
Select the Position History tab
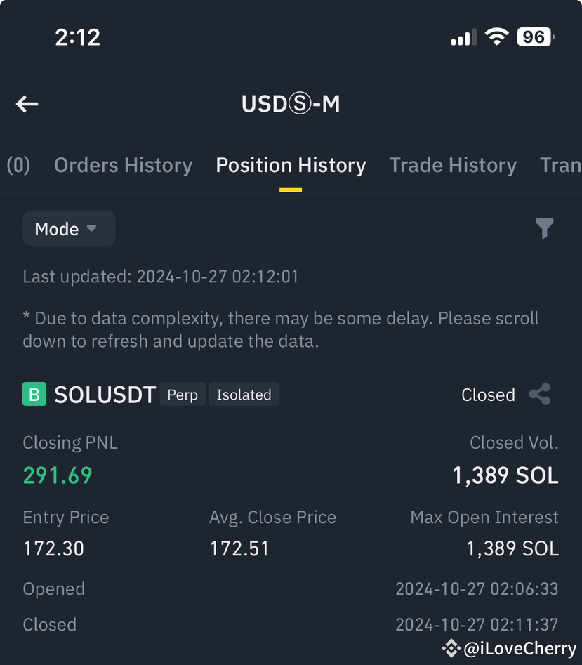pyautogui.click(x=291, y=165)
